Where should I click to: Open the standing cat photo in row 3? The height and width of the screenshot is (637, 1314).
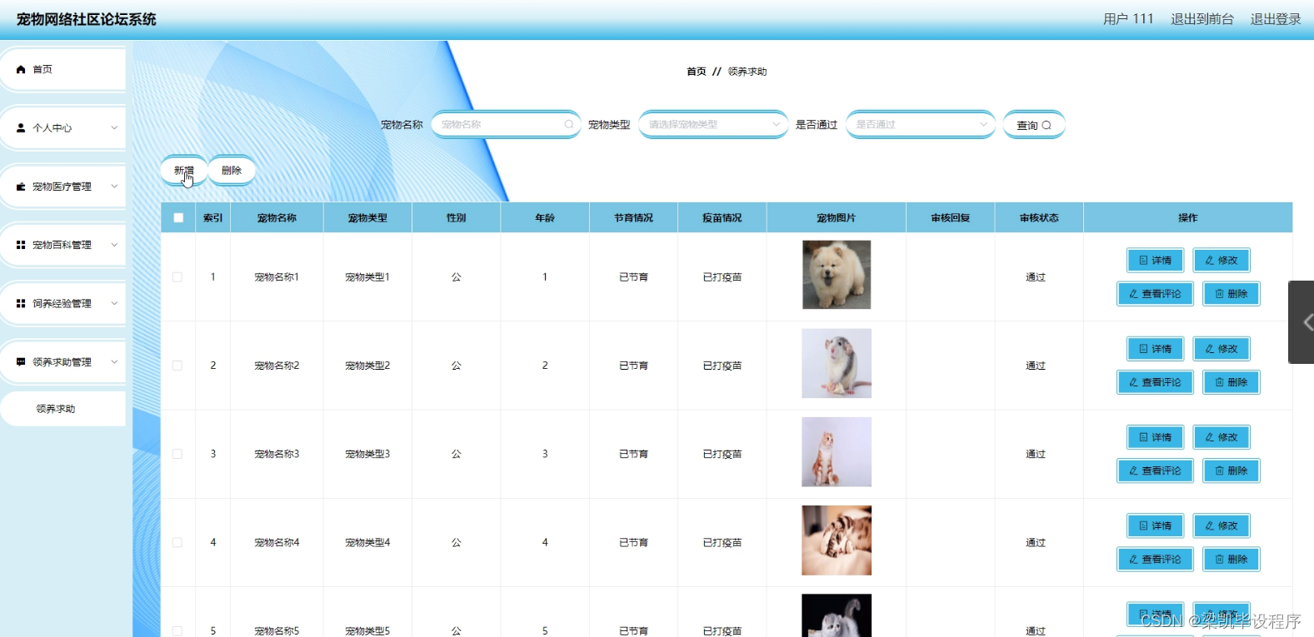point(837,452)
